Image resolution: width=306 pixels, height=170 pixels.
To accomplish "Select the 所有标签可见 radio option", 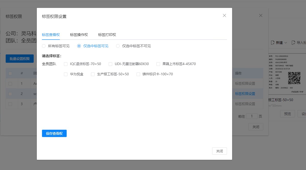I will tap(44, 46).
